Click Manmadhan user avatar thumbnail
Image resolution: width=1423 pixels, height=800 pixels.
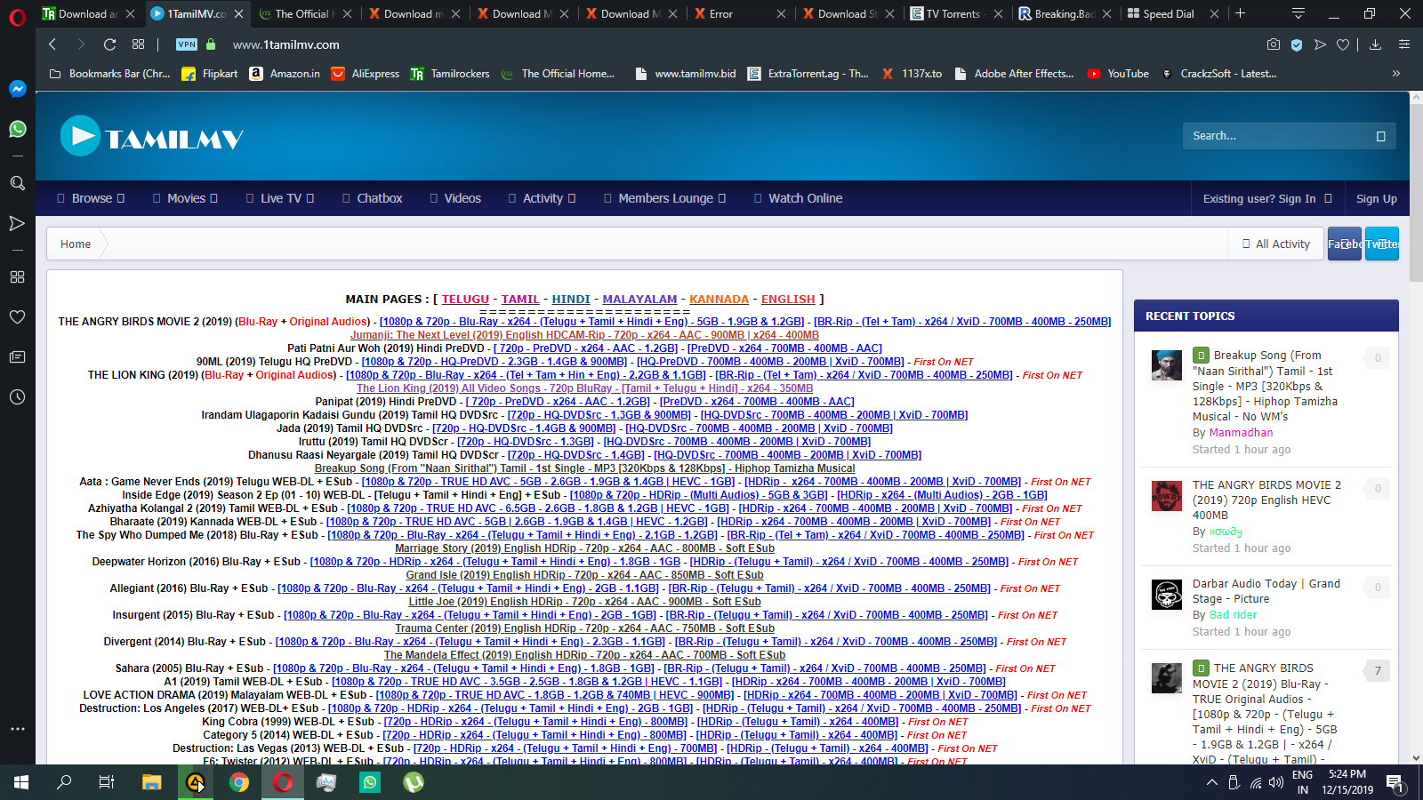click(x=1167, y=364)
